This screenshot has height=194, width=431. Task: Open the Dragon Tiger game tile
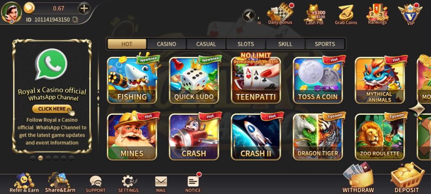tap(318, 137)
